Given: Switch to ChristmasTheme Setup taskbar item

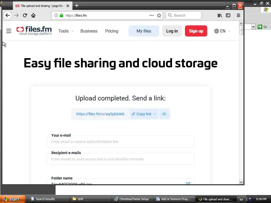Looking at the screenshot, I should 133,199.
